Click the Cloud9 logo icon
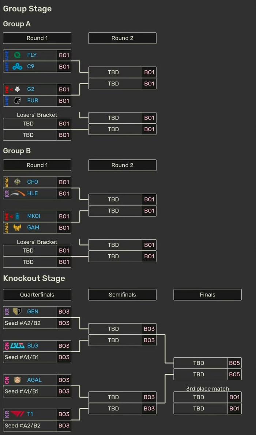Viewport: 256px width, 435px height. point(17,67)
